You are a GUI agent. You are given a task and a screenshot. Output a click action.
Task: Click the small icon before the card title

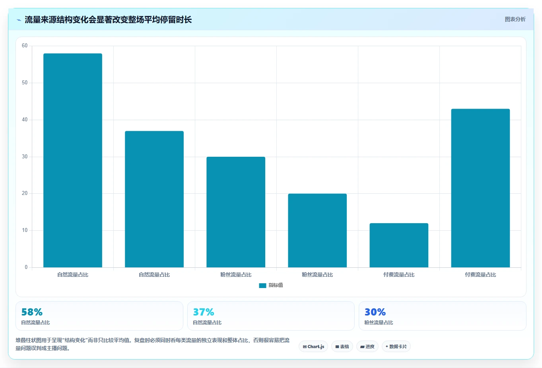(x=19, y=20)
